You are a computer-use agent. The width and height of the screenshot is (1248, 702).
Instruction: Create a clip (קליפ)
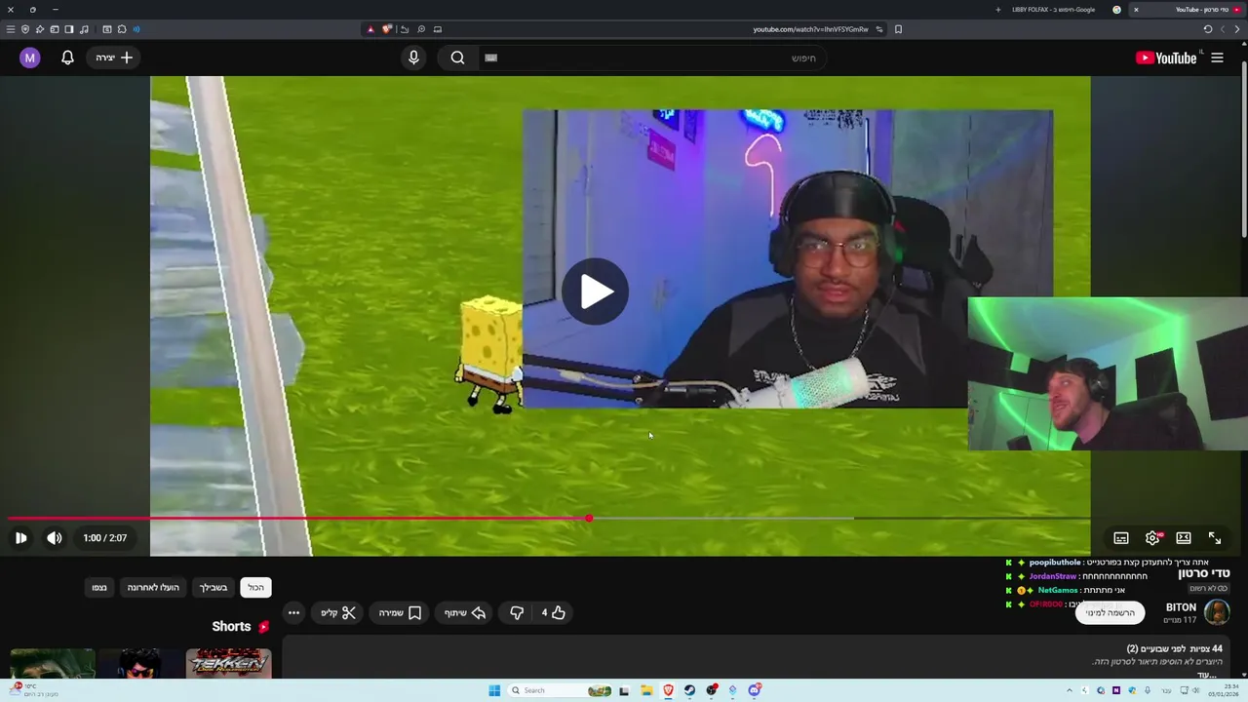click(339, 612)
